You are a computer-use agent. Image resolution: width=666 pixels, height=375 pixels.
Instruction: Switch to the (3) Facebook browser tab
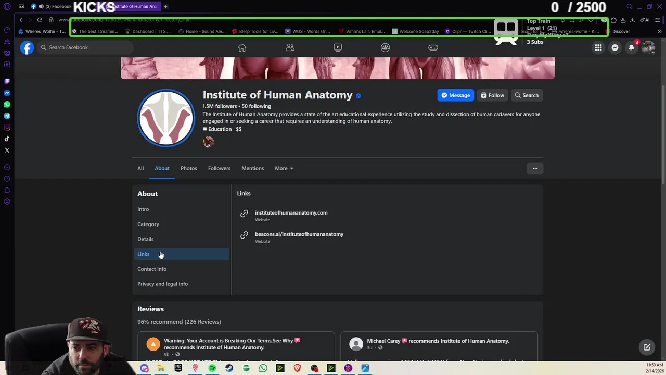tap(52, 6)
